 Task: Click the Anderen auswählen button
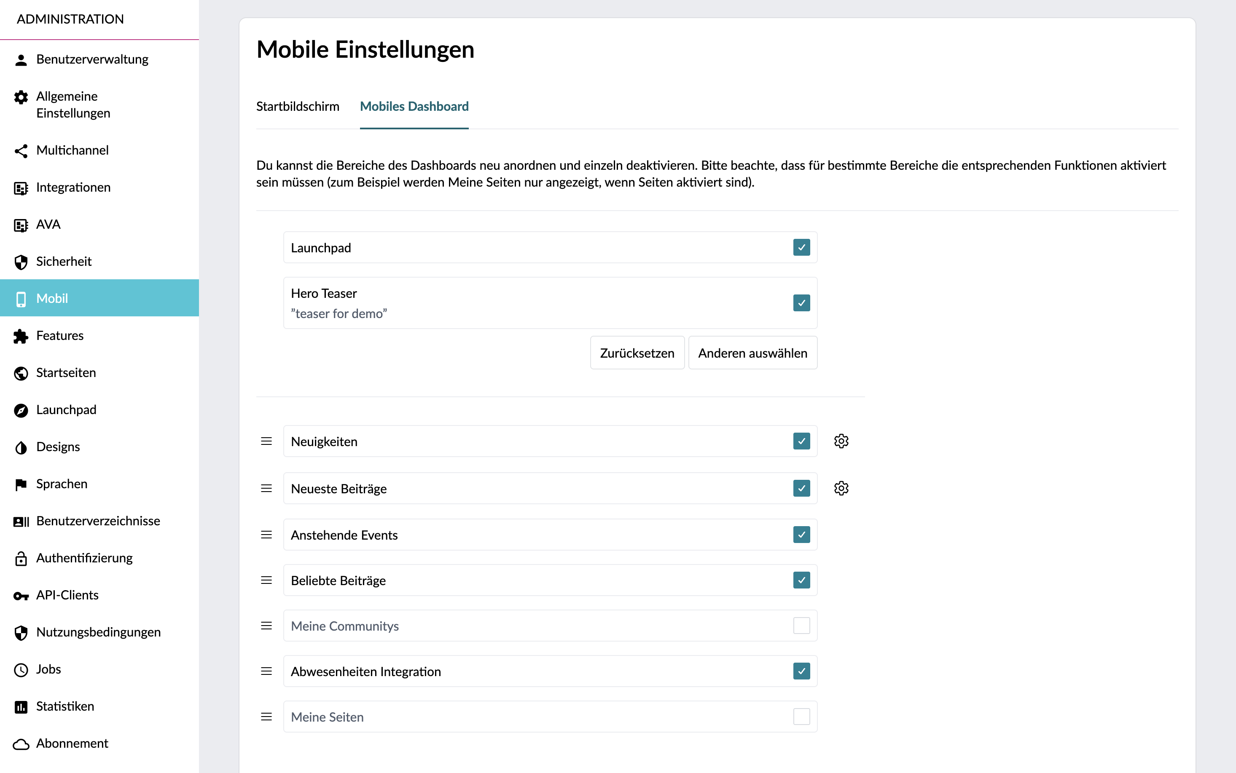(x=752, y=353)
